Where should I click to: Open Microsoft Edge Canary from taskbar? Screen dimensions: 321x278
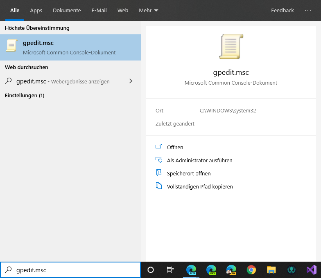231,270
